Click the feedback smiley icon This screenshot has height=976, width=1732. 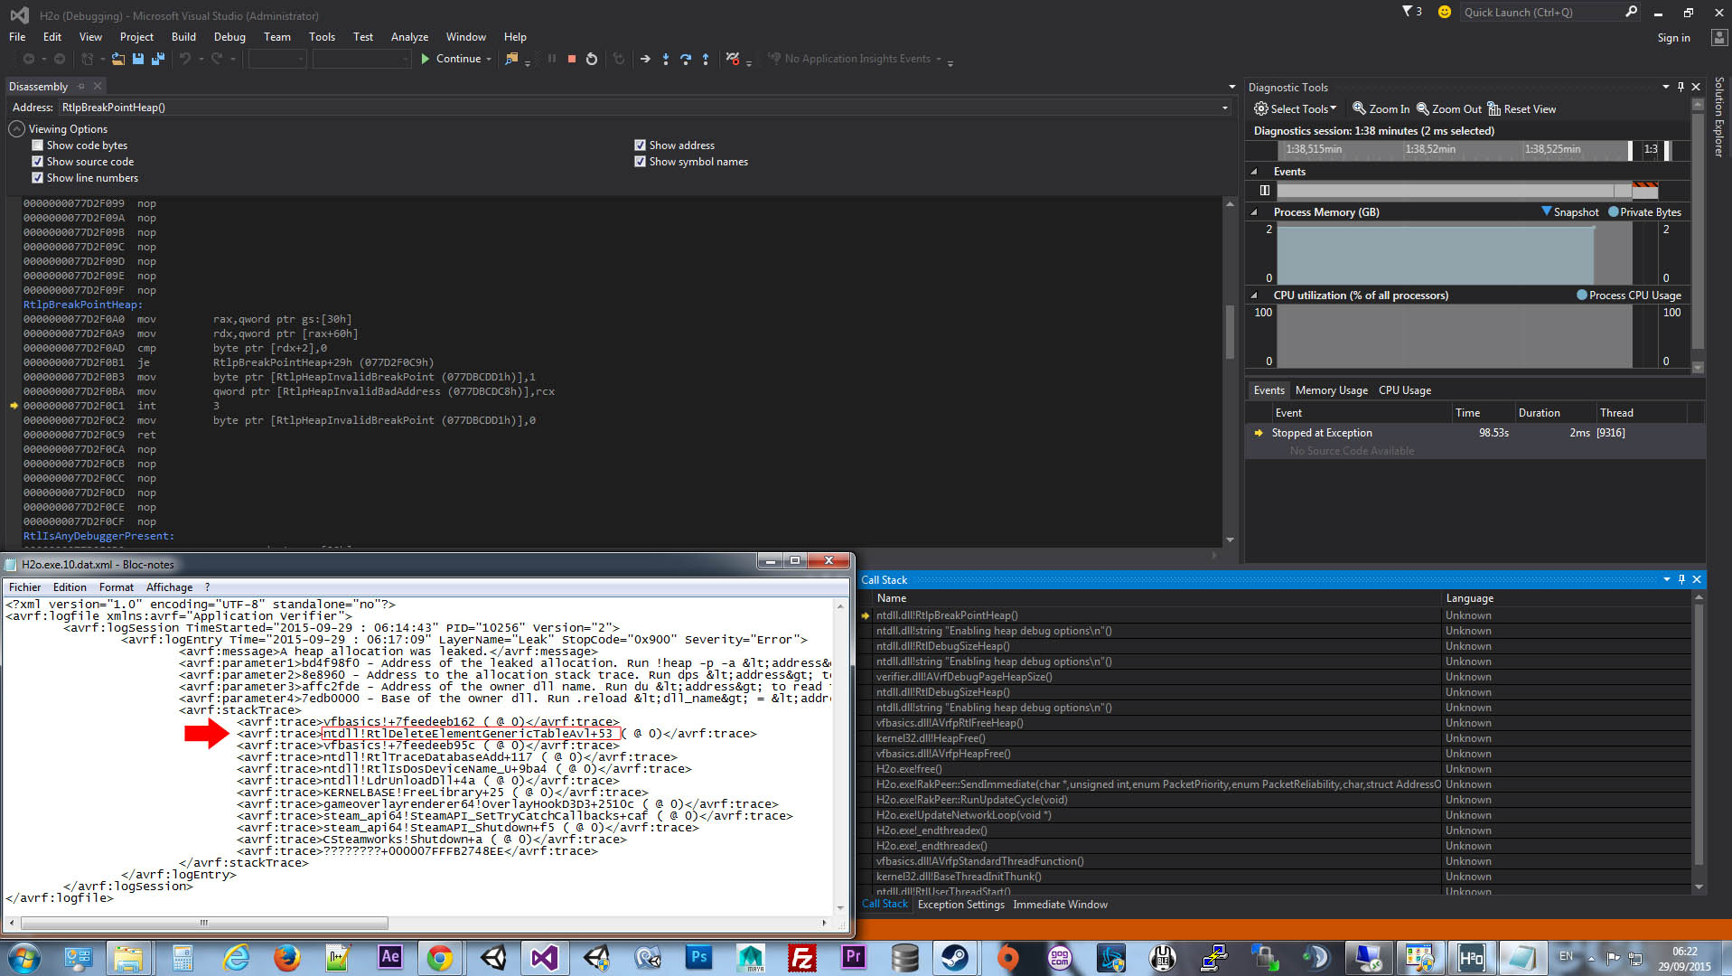[x=1444, y=12]
